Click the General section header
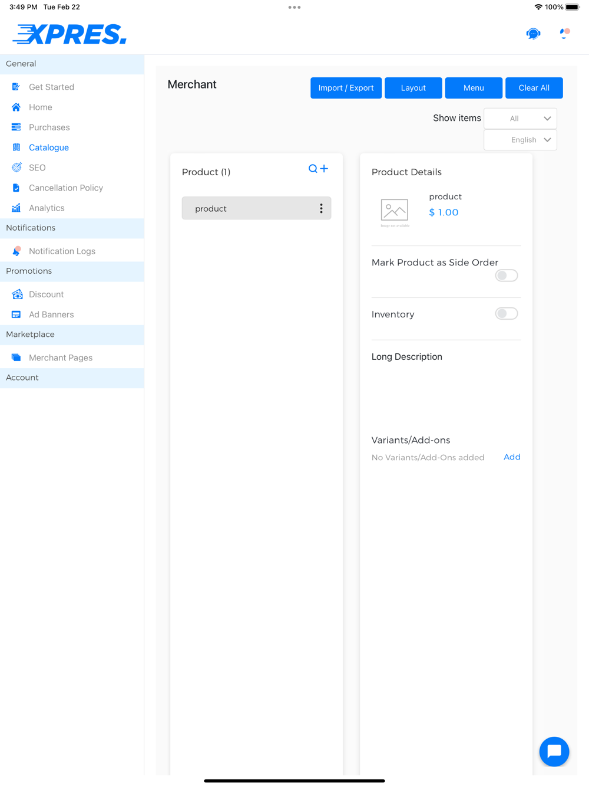This screenshot has width=589, height=787. click(x=72, y=64)
